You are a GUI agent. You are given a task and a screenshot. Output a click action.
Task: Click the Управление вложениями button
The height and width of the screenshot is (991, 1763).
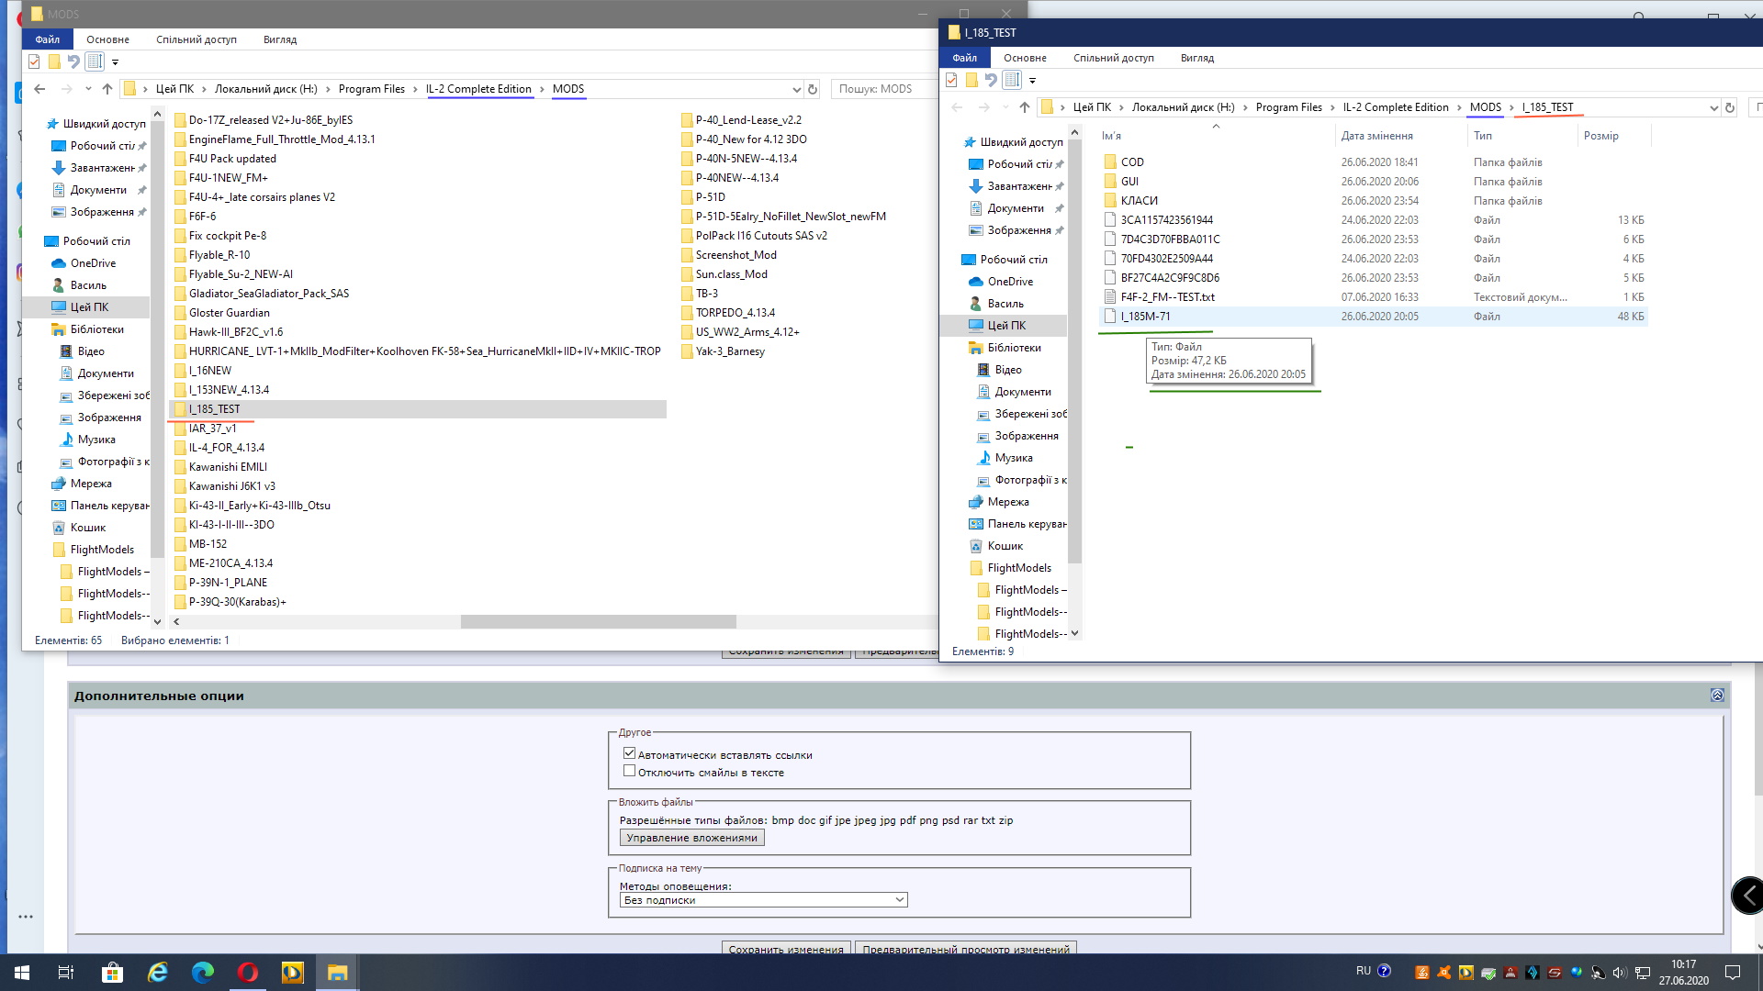click(691, 838)
